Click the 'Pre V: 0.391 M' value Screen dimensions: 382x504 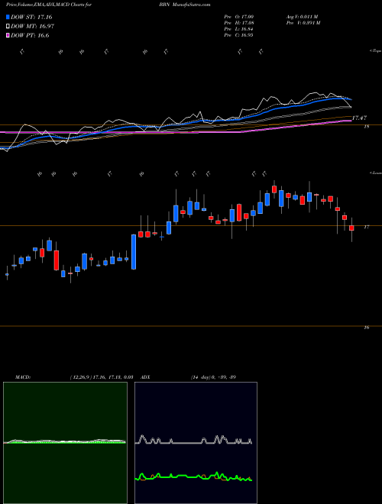click(x=303, y=23)
